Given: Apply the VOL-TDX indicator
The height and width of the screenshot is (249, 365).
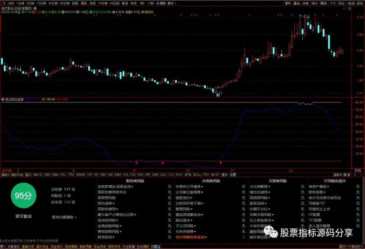Looking at the screenshot, I should click(x=129, y=175).
